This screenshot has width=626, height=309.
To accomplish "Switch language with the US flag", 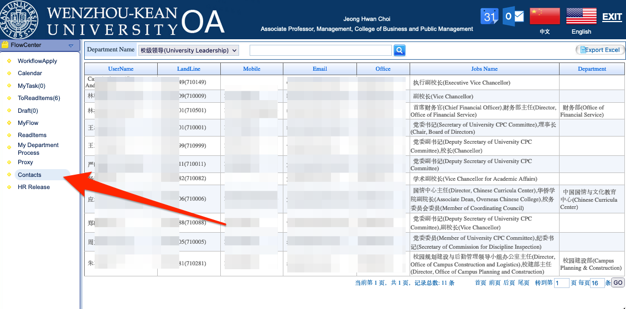I will tap(581, 17).
